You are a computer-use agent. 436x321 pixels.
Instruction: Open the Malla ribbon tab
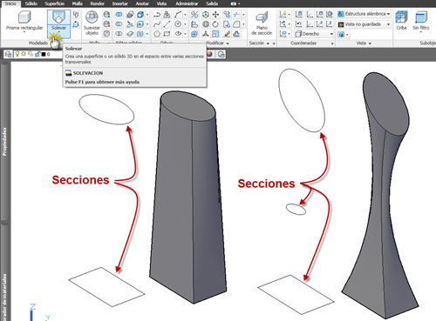78,3
